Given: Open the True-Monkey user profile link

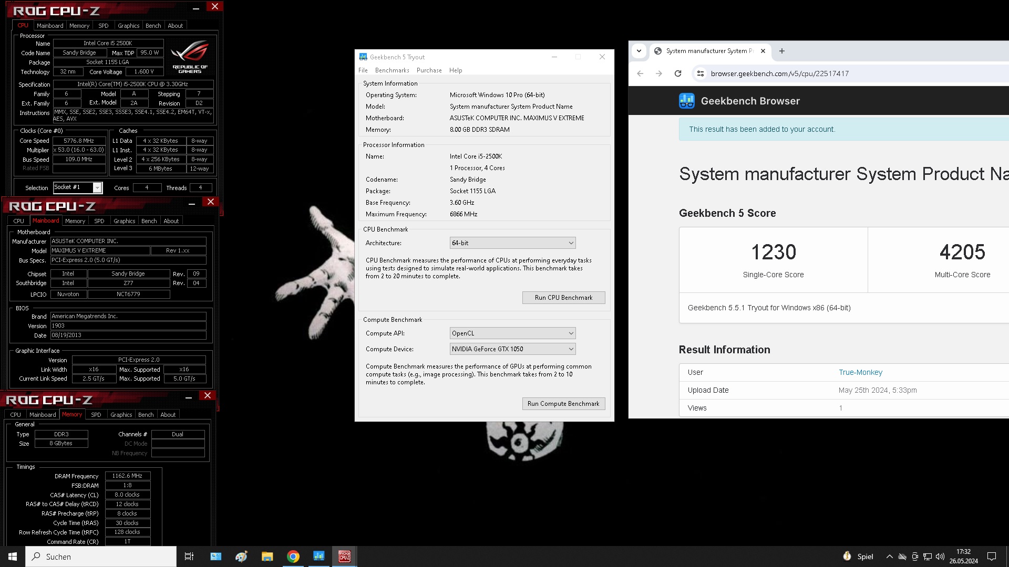Looking at the screenshot, I should pos(860,372).
